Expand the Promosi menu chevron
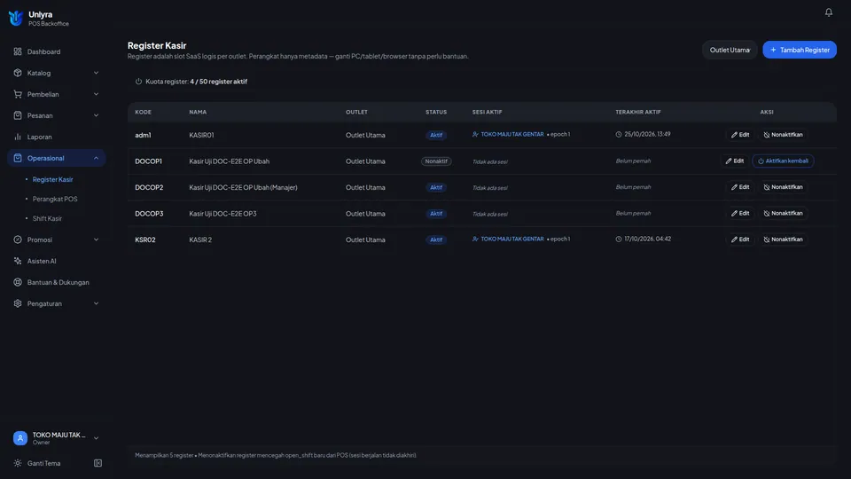 [x=96, y=239]
